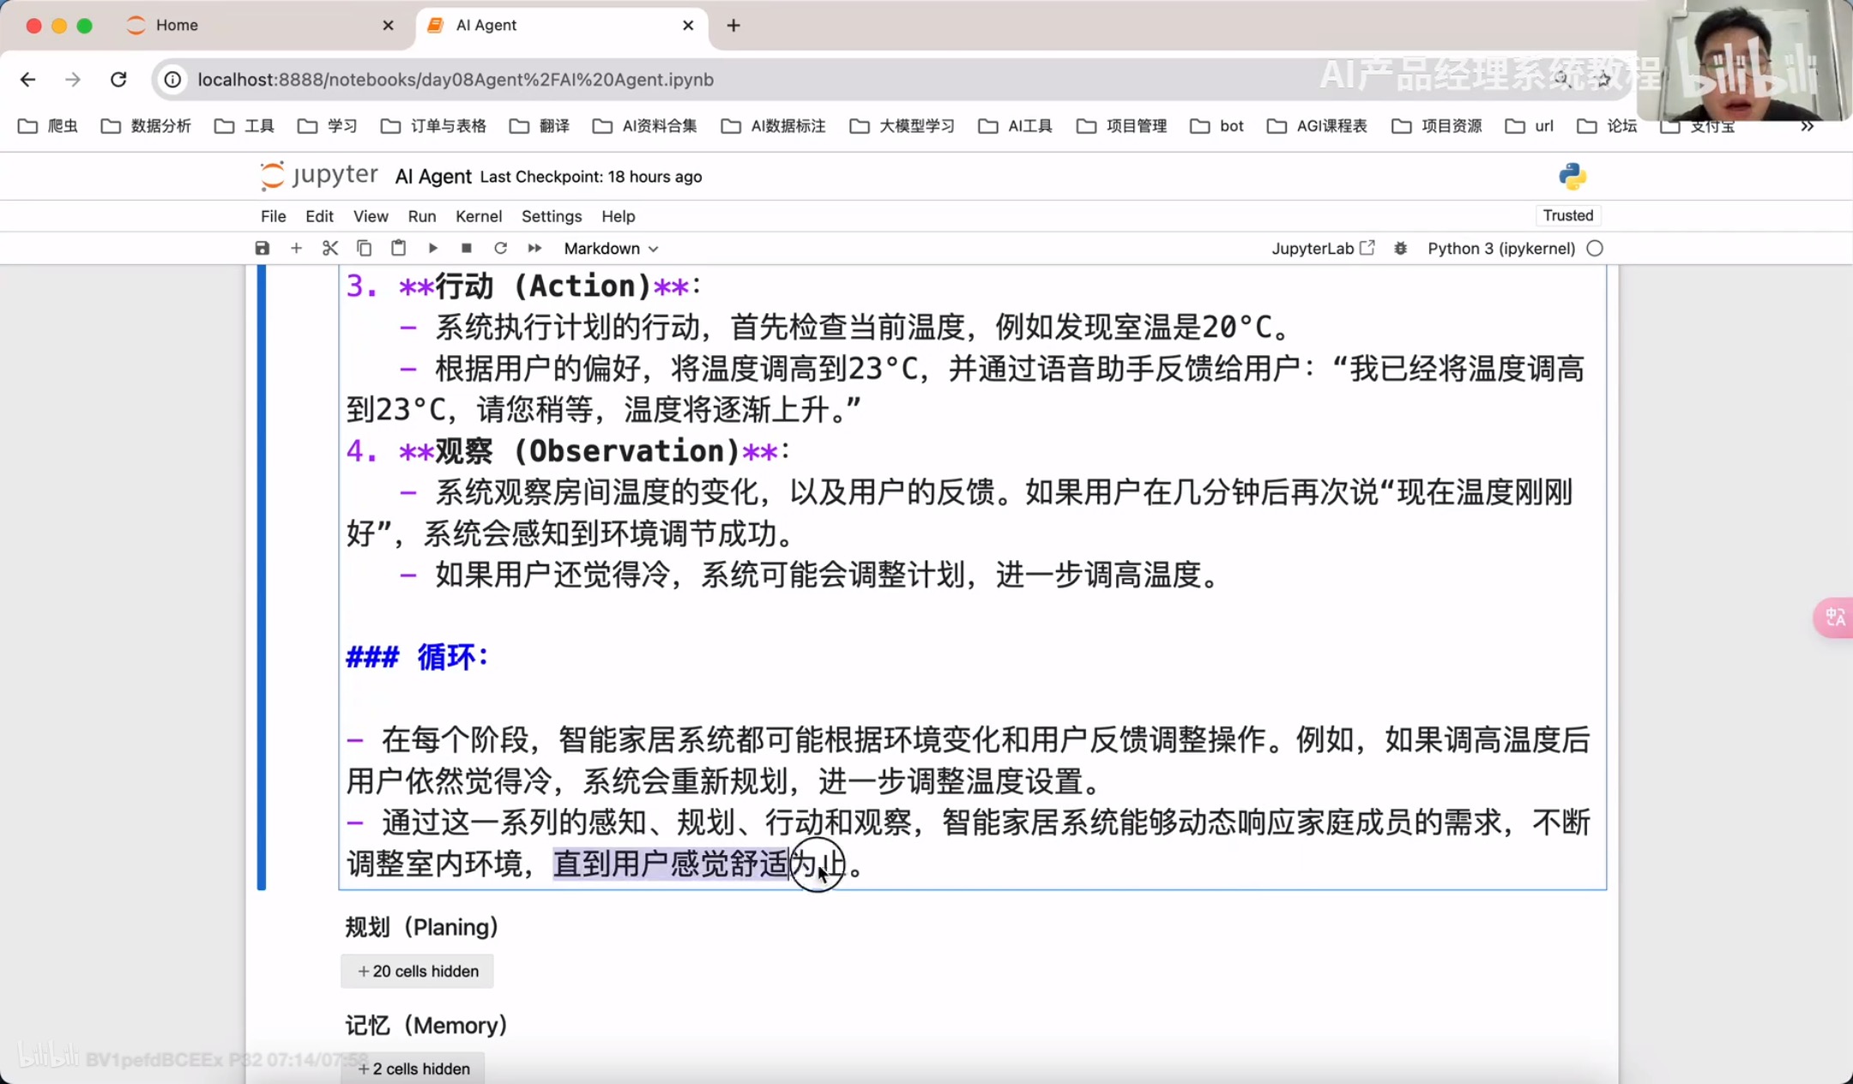Image resolution: width=1853 pixels, height=1084 pixels.
Task: Open the Settings menu
Action: click(x=551, y=216)
